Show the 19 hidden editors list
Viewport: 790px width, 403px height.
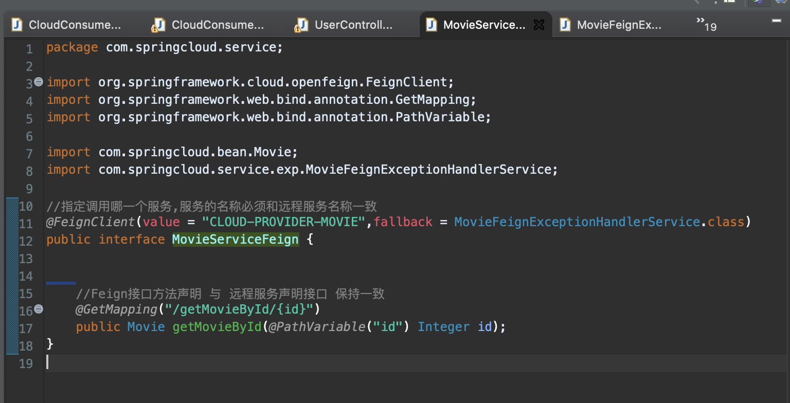click(x=706, y=23)
